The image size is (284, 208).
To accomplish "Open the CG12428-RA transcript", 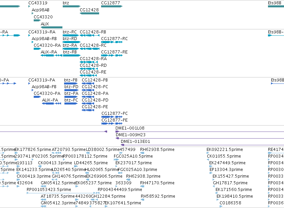I will tap(89, 62).
